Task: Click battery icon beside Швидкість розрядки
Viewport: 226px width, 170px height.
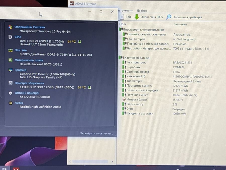Action: point(124,113)
